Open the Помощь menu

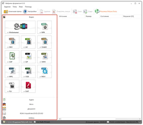(x=28, y=7)
